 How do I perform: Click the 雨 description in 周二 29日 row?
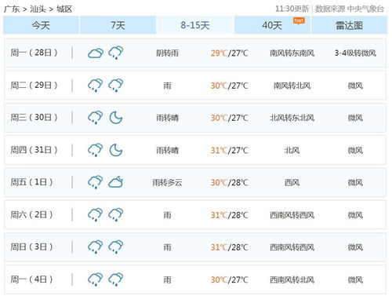167,86
